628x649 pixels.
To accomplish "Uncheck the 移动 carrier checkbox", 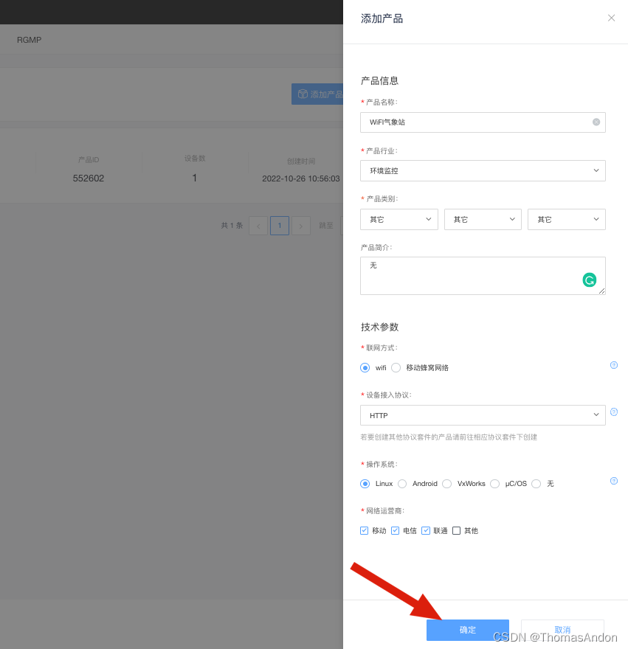I will 364,530.
